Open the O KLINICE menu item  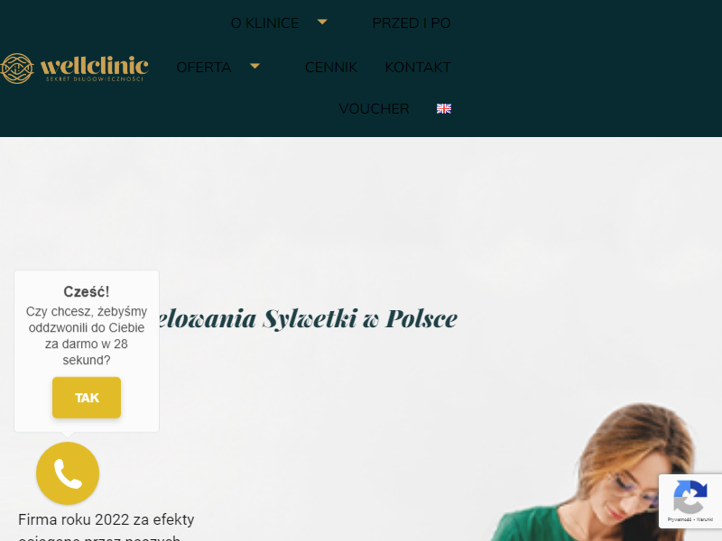(x=264, y=23)
